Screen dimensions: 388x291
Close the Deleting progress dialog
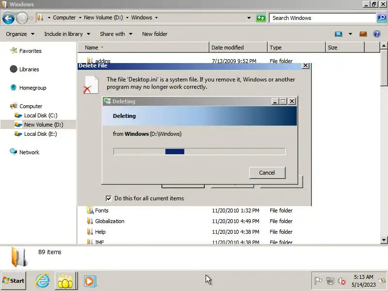(292, 101)
